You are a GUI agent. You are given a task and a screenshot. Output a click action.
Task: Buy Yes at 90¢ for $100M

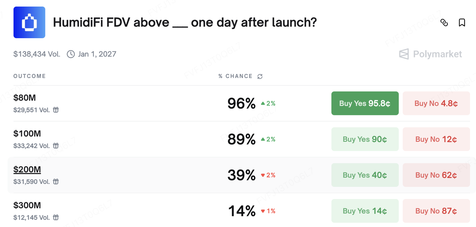365,139
